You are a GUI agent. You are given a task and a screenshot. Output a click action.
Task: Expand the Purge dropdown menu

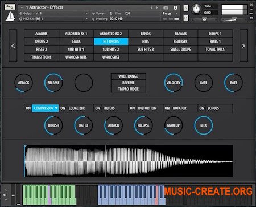[x=170, y=13]
